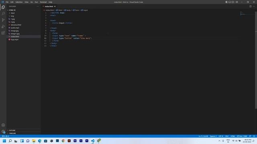Click Ln 11, Col 40 cursor position
This screenshot has height=144, width=257.
pos(203,136)
